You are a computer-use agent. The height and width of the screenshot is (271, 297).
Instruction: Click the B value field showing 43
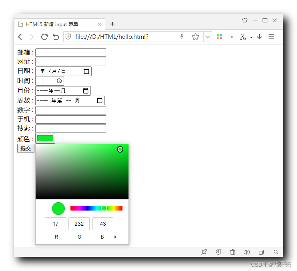[x=103, y=224]
